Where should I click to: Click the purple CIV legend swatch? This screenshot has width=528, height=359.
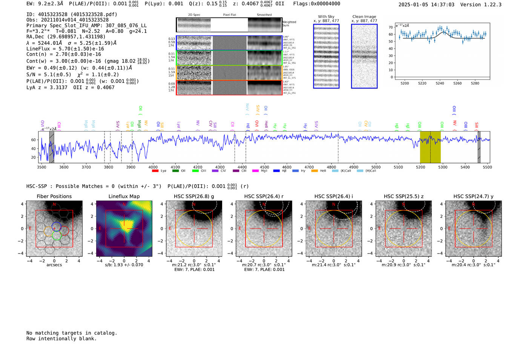pyautogui.click(x=215, y=171)
